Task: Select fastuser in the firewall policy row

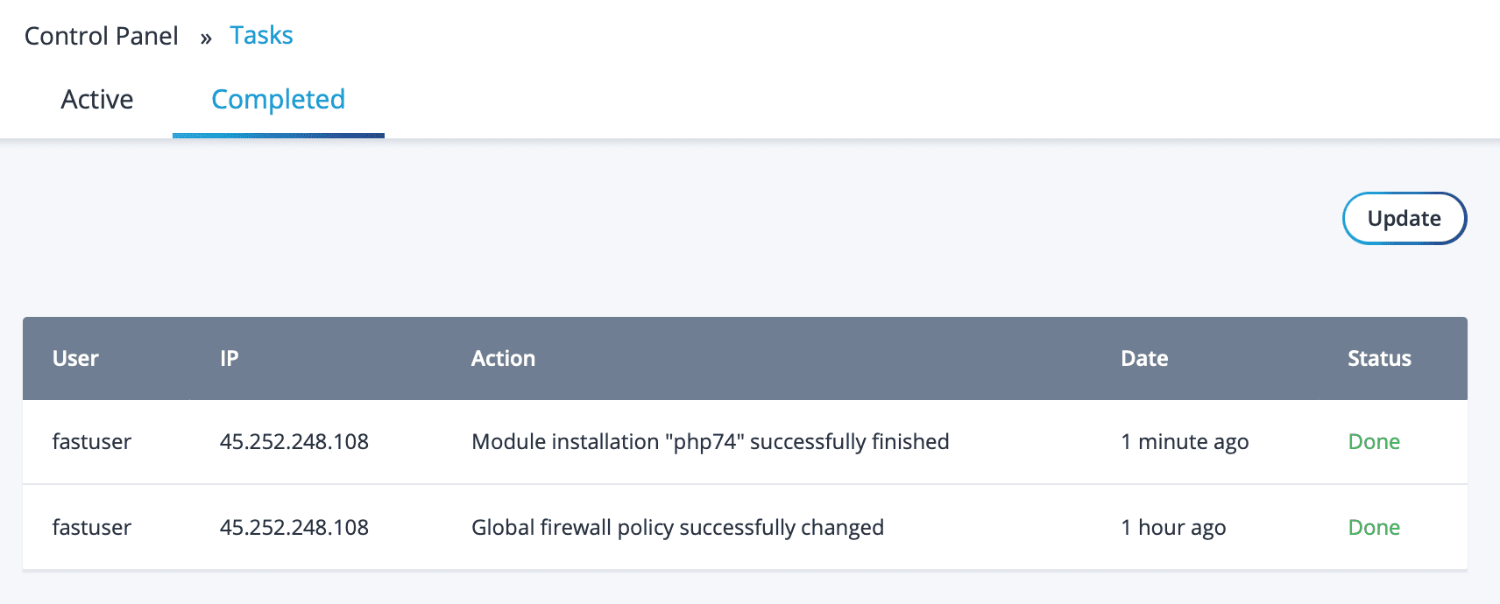Action: point(92,527)
